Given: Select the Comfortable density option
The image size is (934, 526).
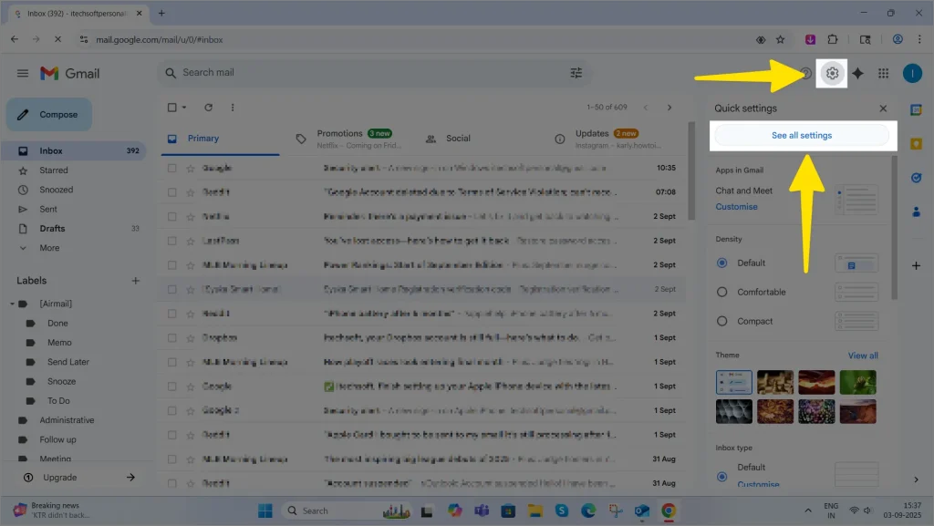Looking at the screenshot, I should point(722,292).
